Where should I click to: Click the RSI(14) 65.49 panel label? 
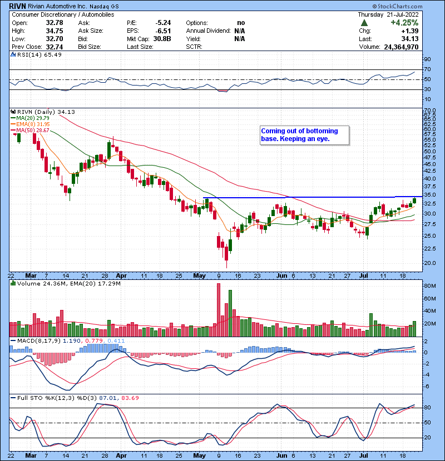coord(39,54)
